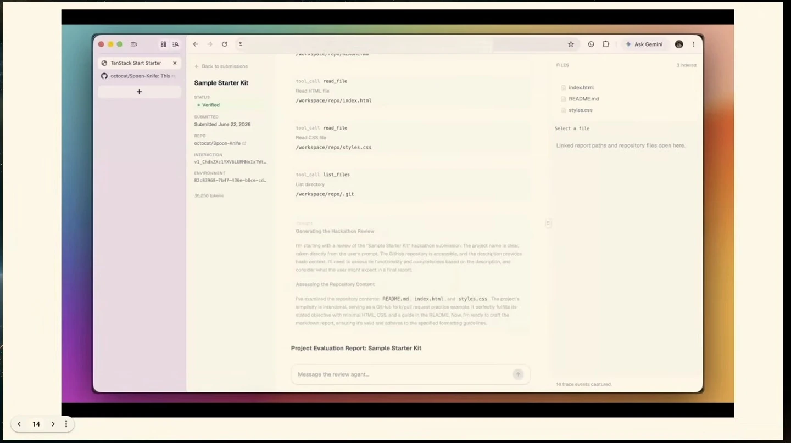
Task: Switch to the octocat/Spoon-Knife tab
Action: (x=140, y=76)
